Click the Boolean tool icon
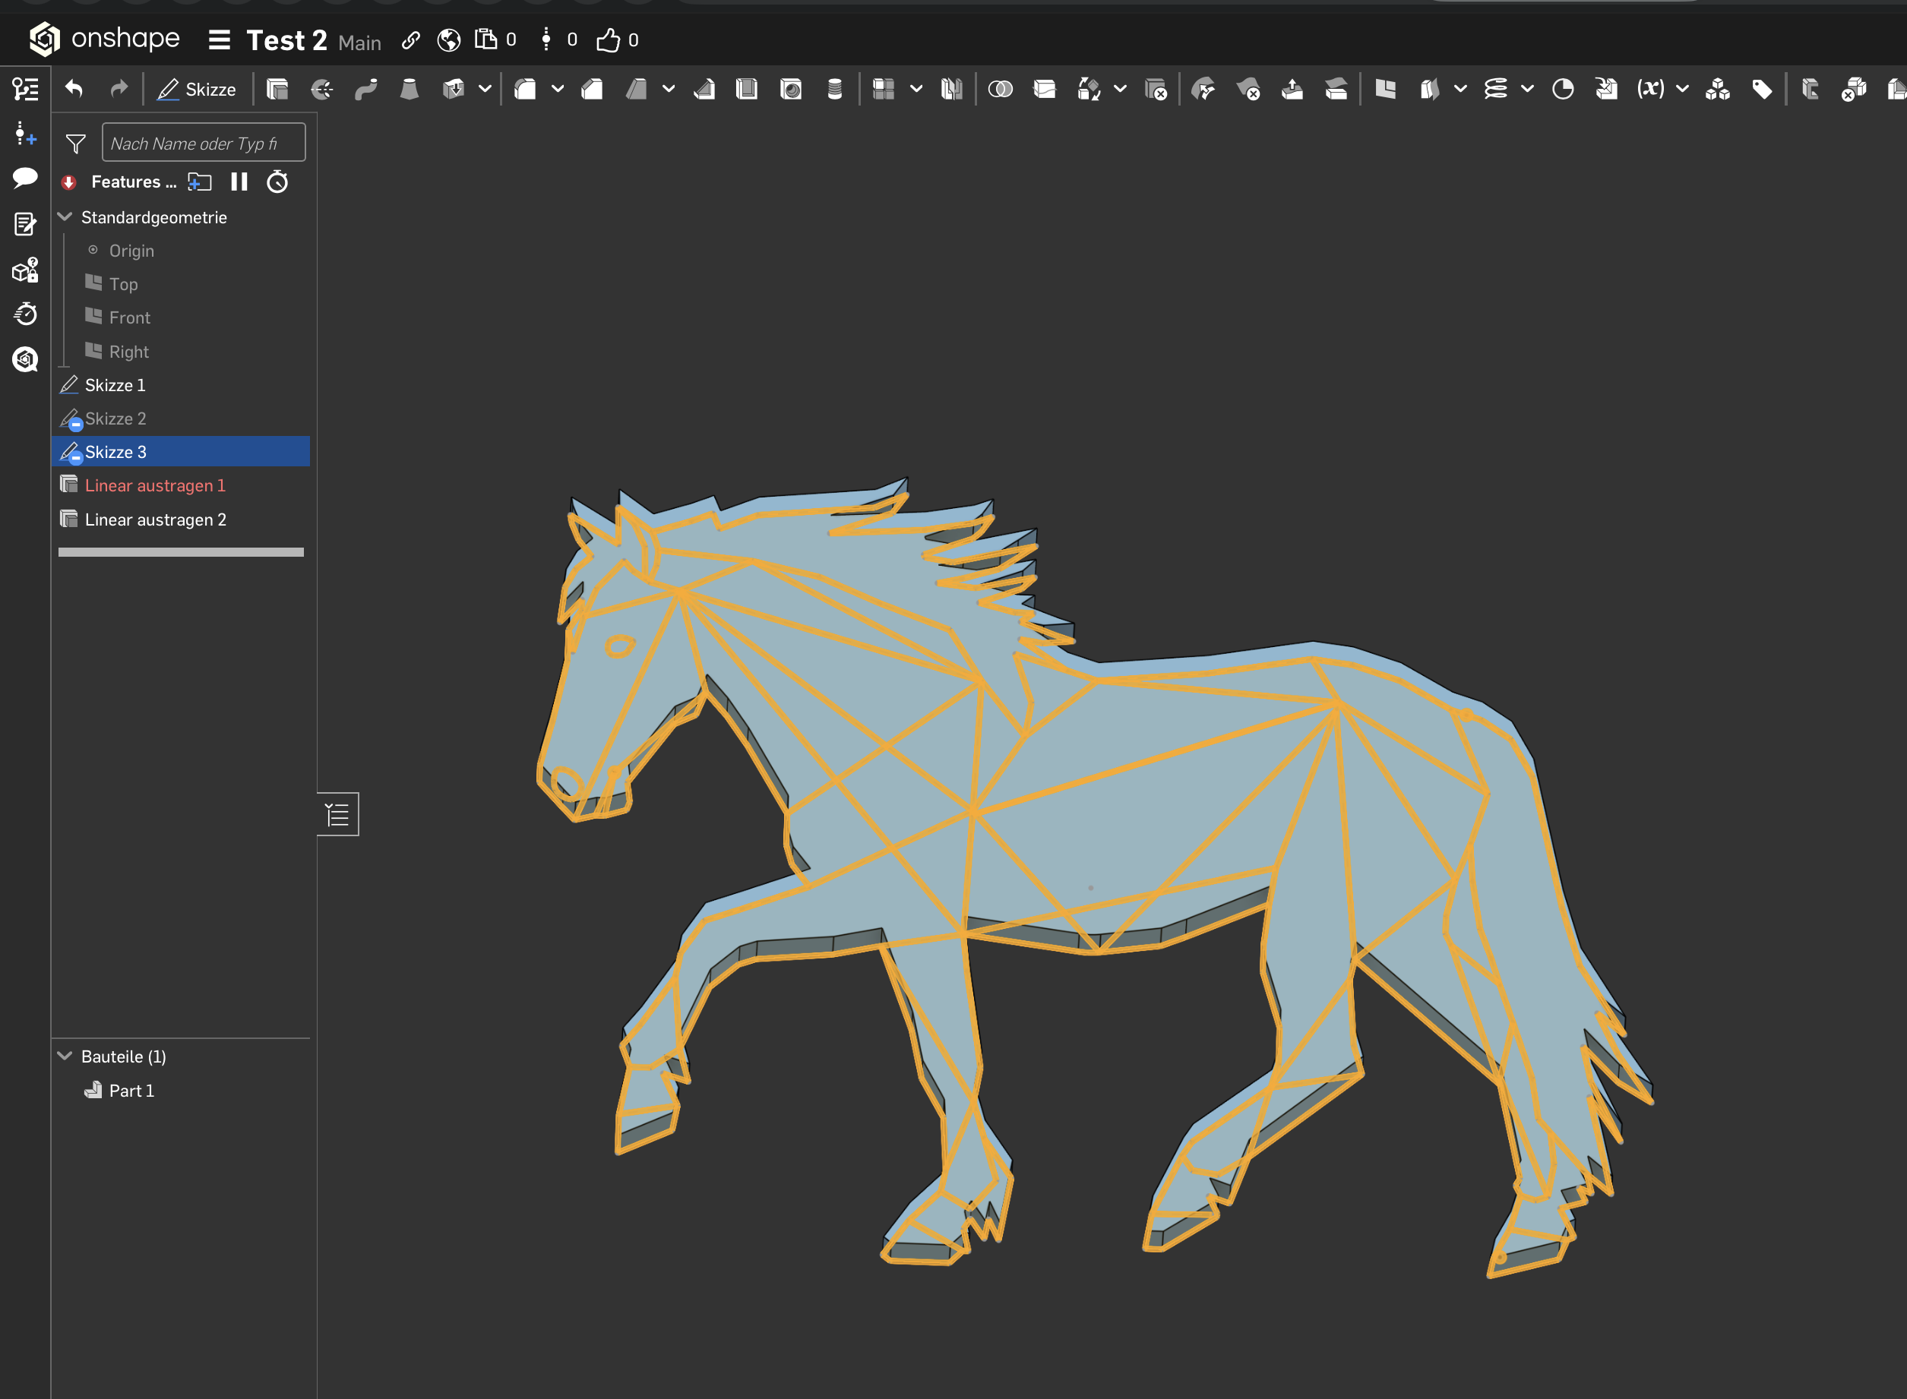 click(1000, 89)
